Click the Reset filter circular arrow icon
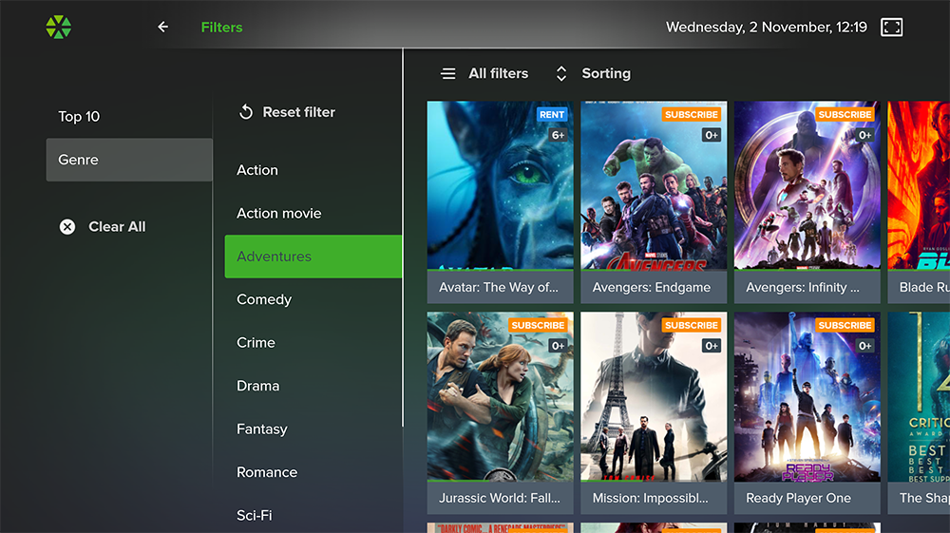 [x=246, y=112]
